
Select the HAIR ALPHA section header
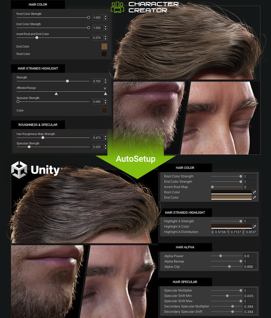185,247
